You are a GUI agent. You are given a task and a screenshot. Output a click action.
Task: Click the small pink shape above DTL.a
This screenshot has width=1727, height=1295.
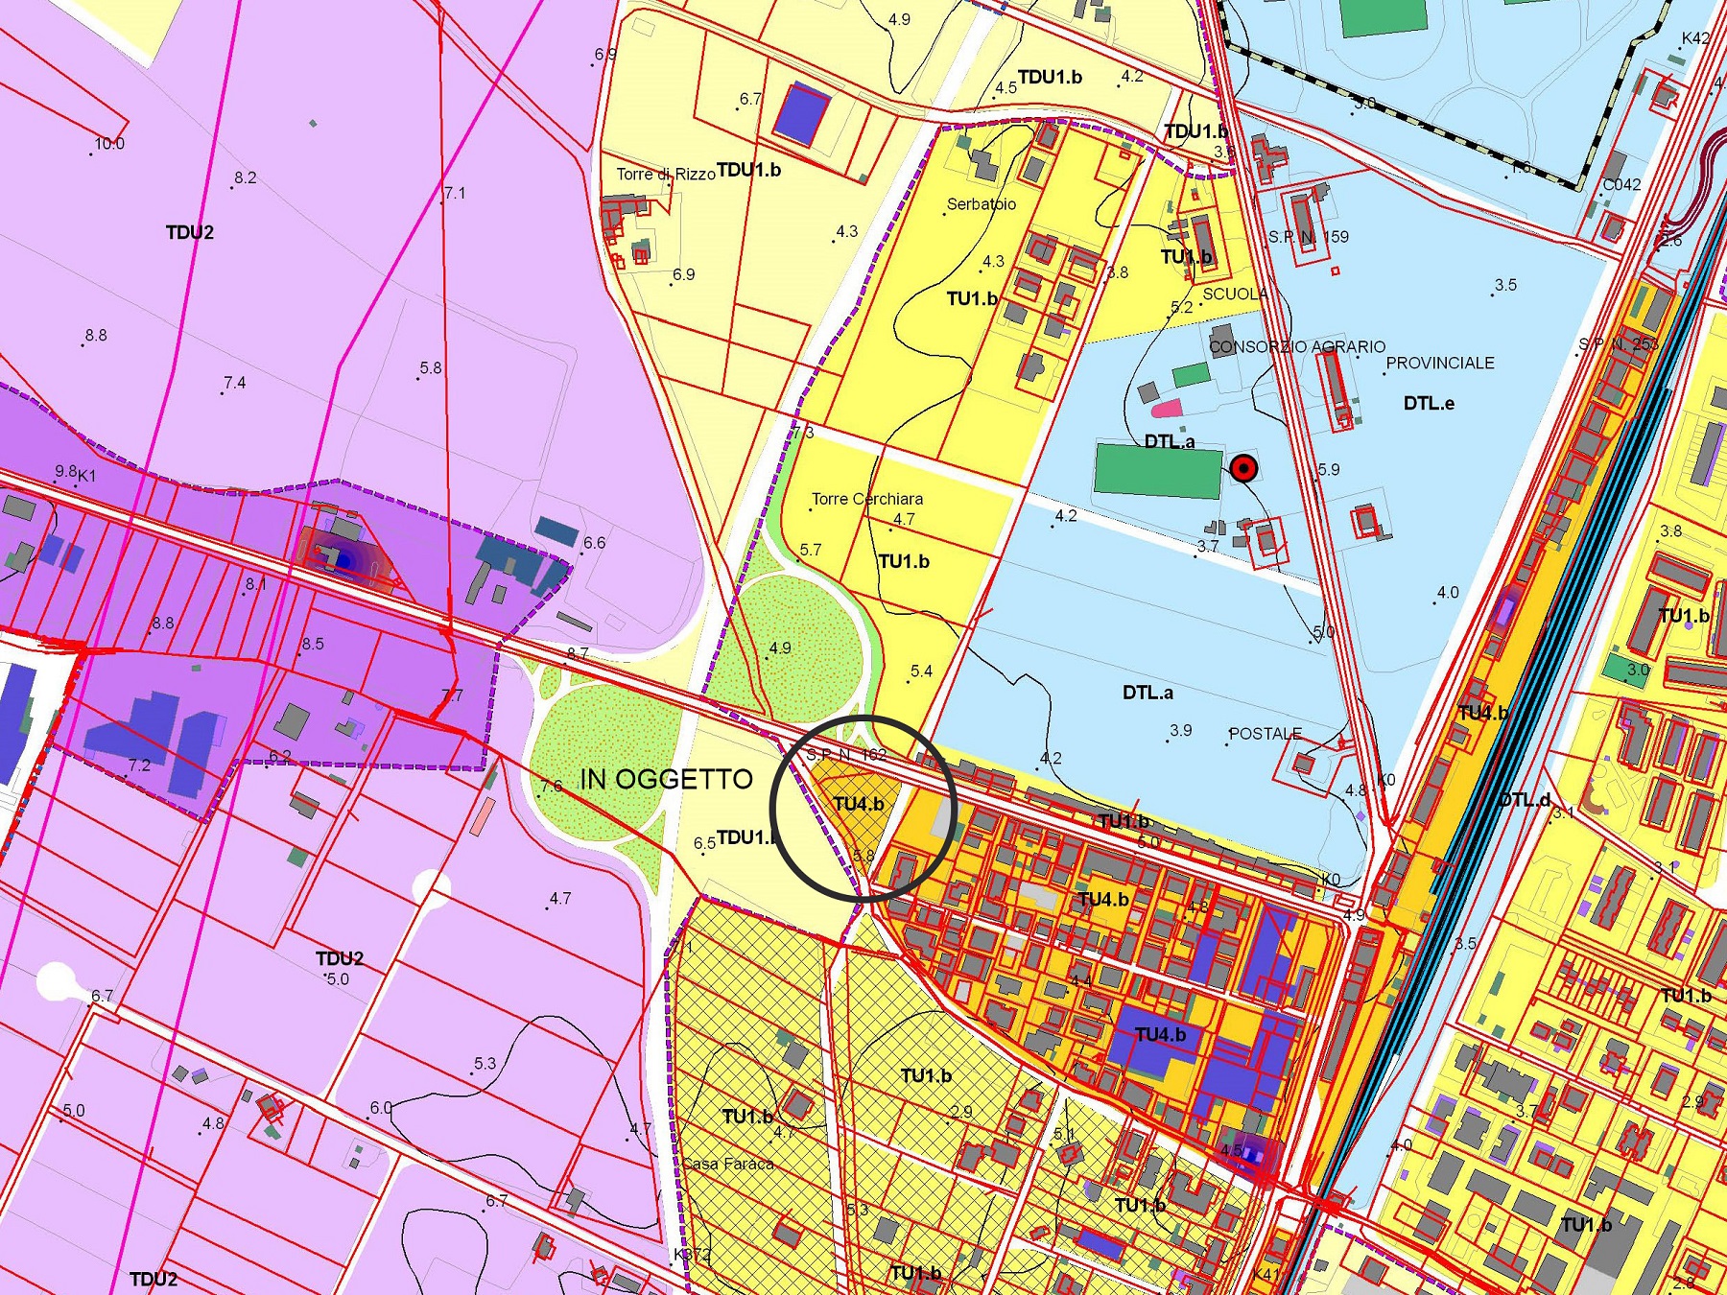(1165, 409)
